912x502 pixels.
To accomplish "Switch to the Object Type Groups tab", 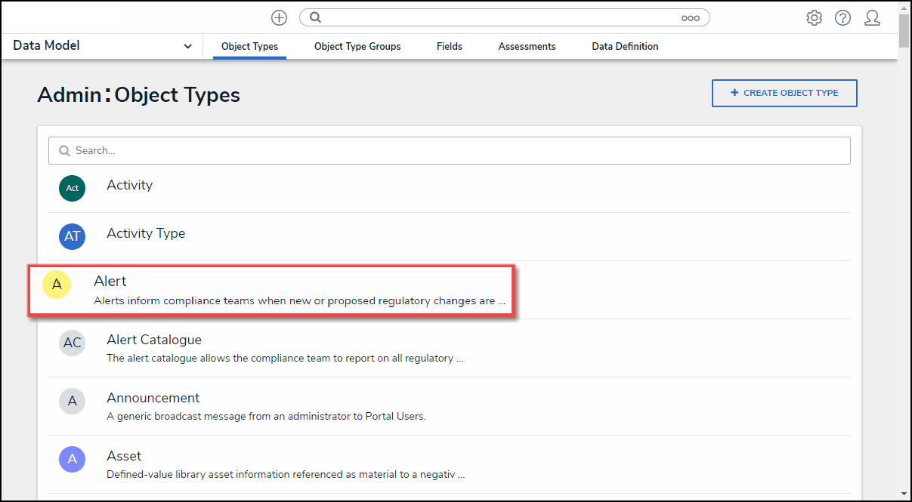I will pos(357,46).
